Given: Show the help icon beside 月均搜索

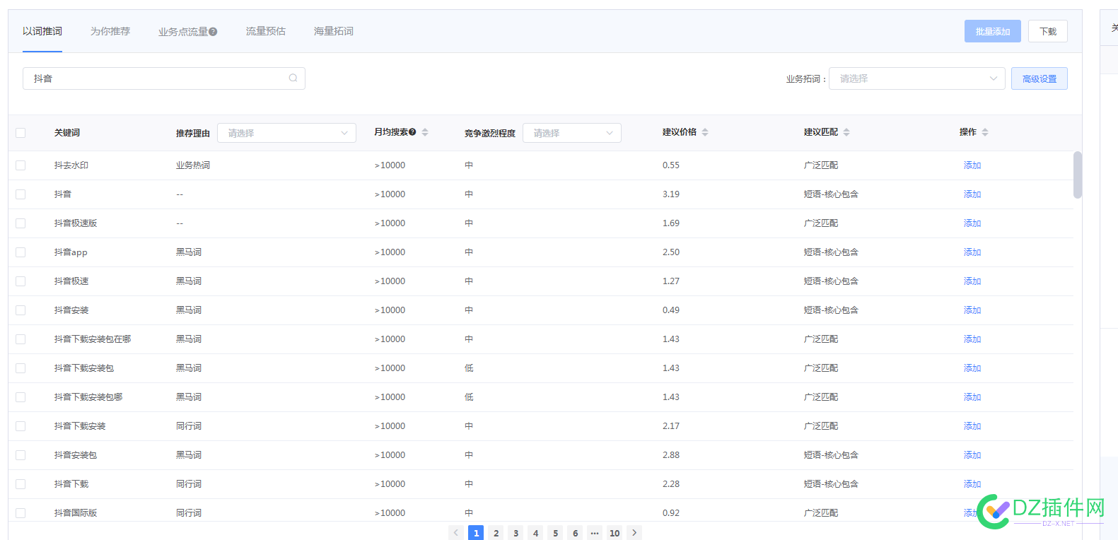Looking at the screenshot, I should coord(412,132).
